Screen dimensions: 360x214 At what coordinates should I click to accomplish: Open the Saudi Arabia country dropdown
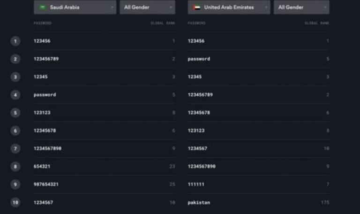pyautogui.click(x=75, y=7)
